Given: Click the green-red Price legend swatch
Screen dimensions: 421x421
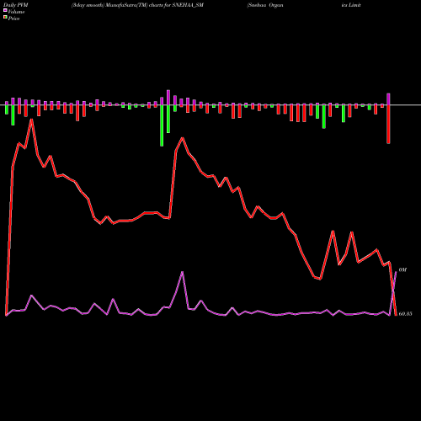Looking at the screenshot, I should point(5,18).
